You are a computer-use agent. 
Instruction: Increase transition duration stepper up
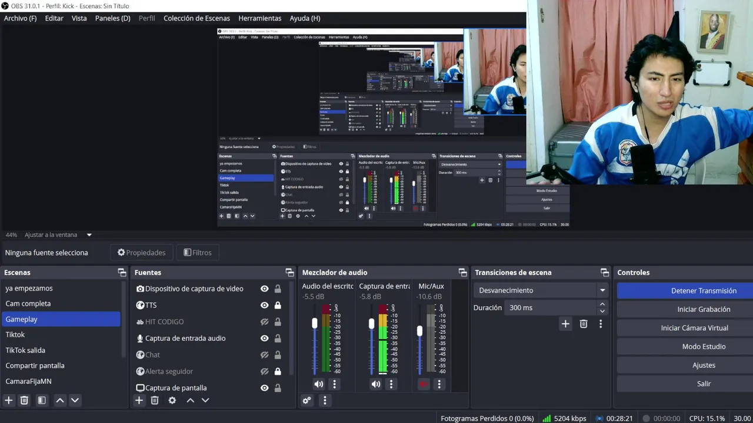tap(602, 304)
